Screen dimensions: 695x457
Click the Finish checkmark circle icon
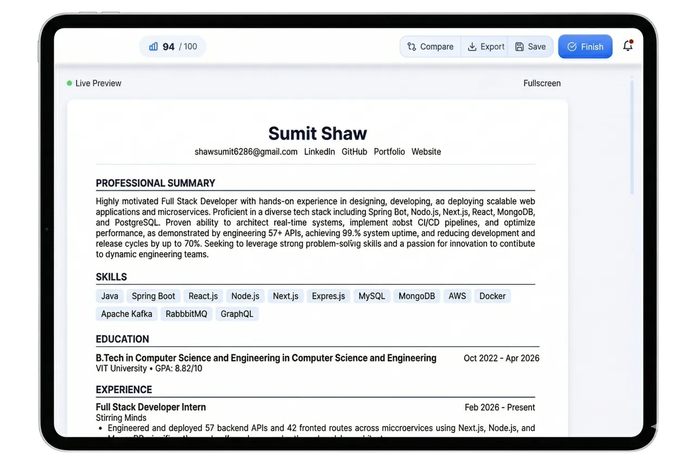point(572,47)
